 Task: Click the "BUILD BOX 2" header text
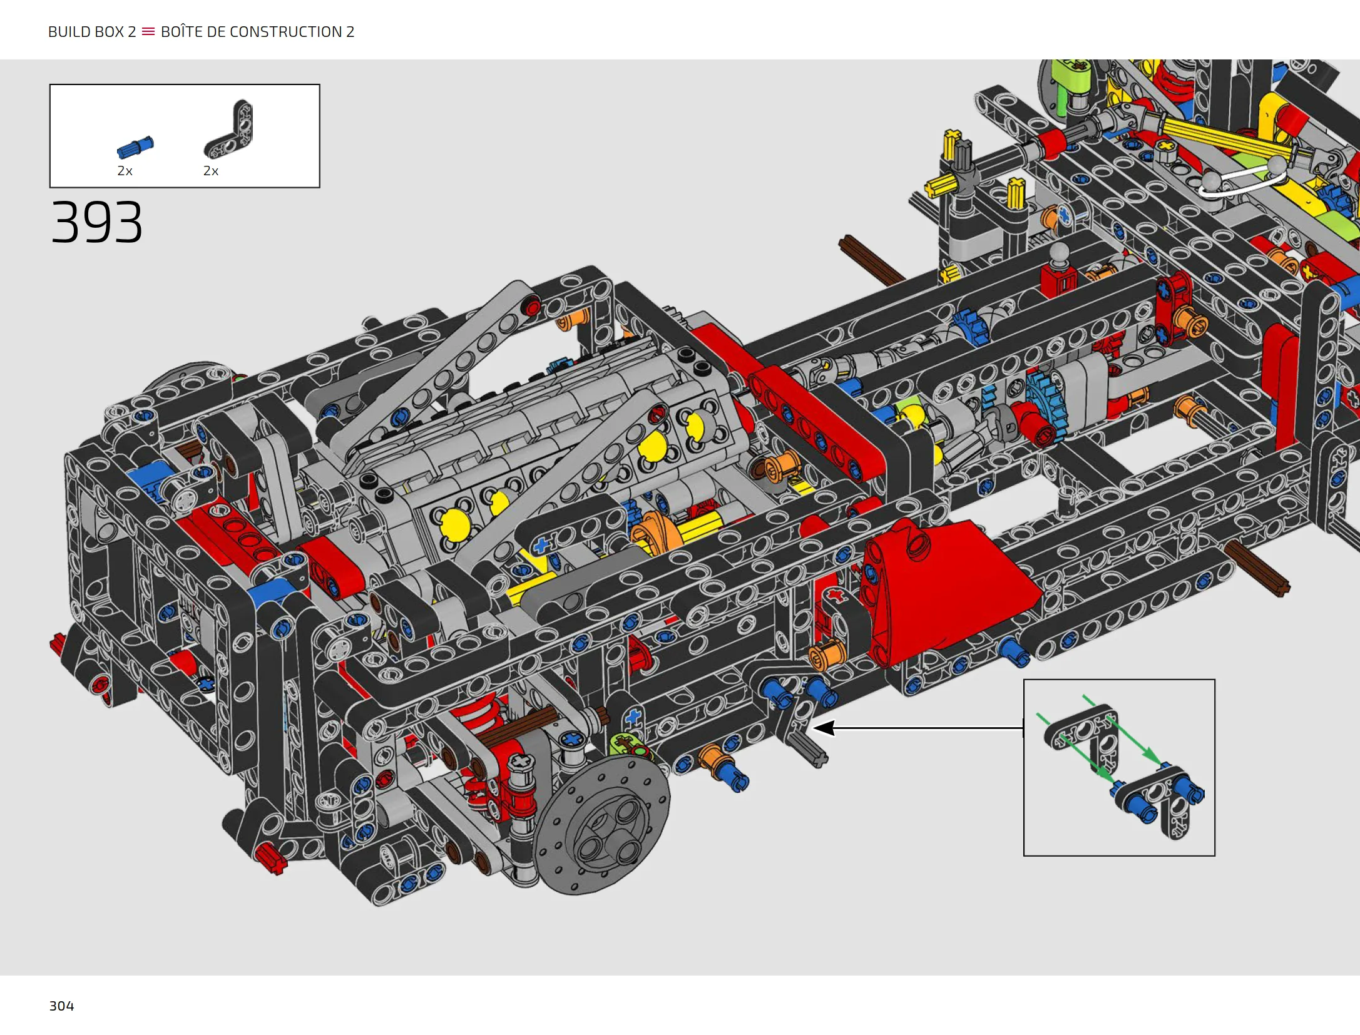tap(92, 32)
